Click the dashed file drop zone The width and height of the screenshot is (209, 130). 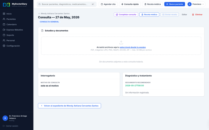click(x=121, y=46)
